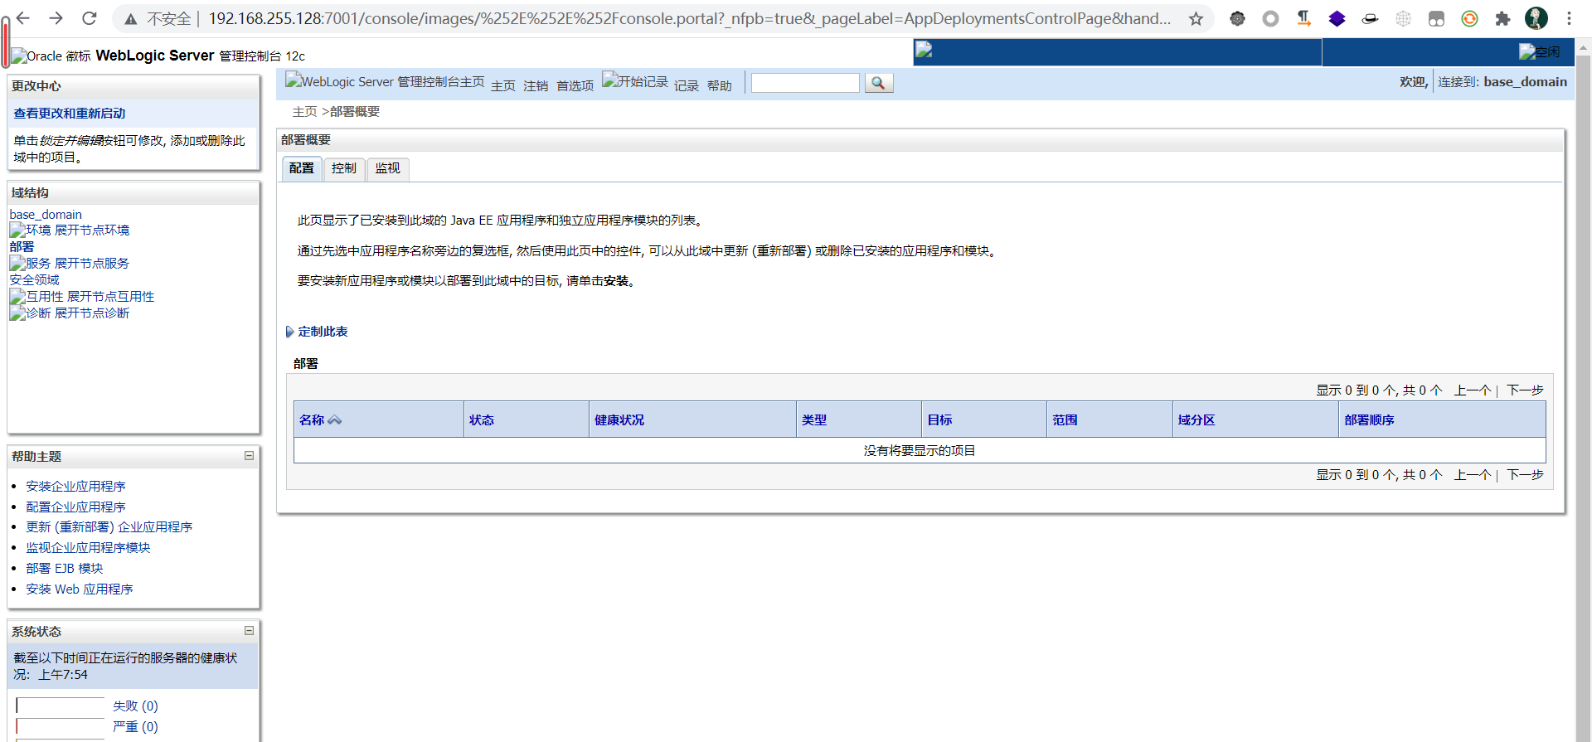Viewport: 1592px width, 742px height.
Task: Click 开始记录 in the toolbar
Action: [635, 81]
